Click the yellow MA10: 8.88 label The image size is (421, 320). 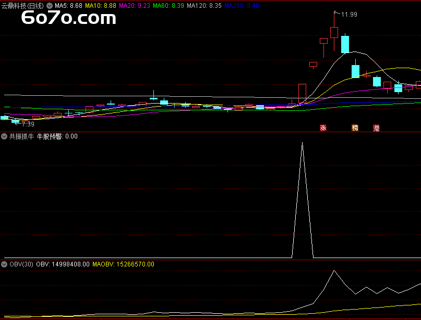pos(100,6)
